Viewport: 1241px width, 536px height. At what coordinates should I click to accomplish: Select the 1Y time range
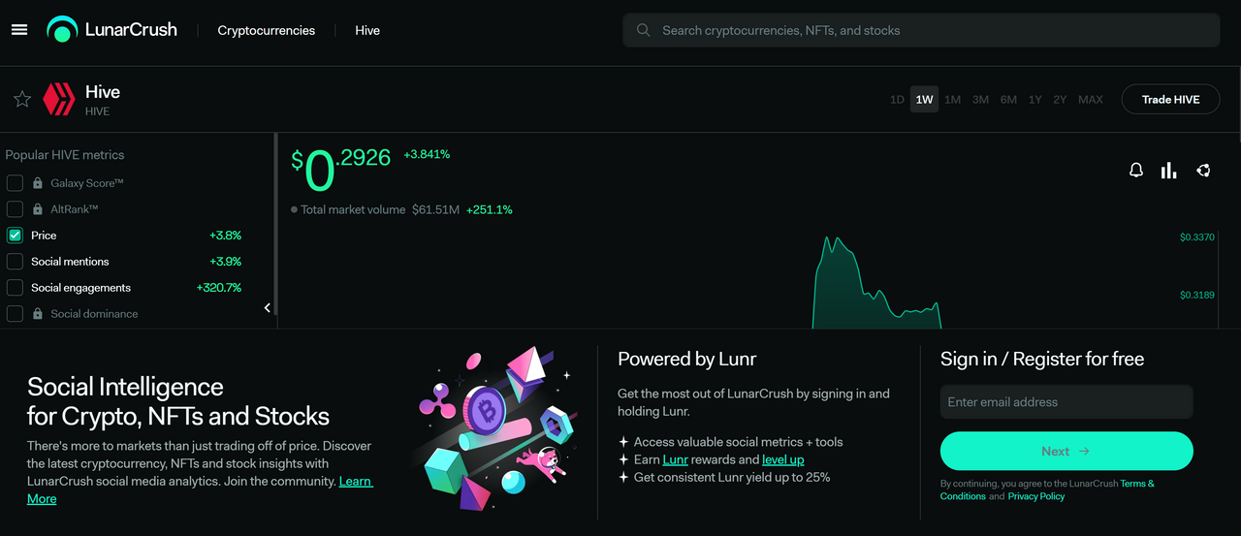[x=1034, y=99]
